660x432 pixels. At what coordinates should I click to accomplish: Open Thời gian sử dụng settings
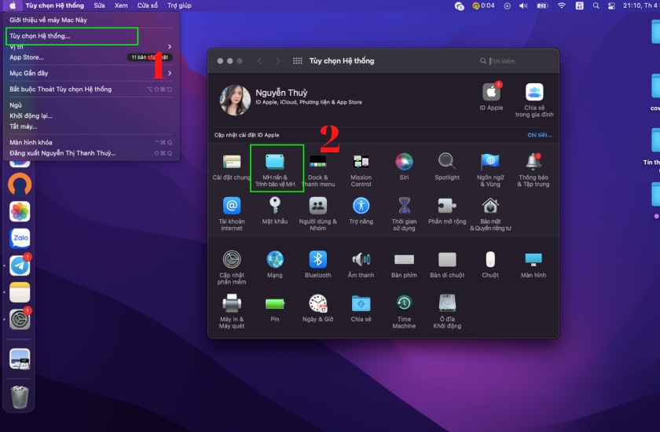pyautogui.click(x=404, y=214)
